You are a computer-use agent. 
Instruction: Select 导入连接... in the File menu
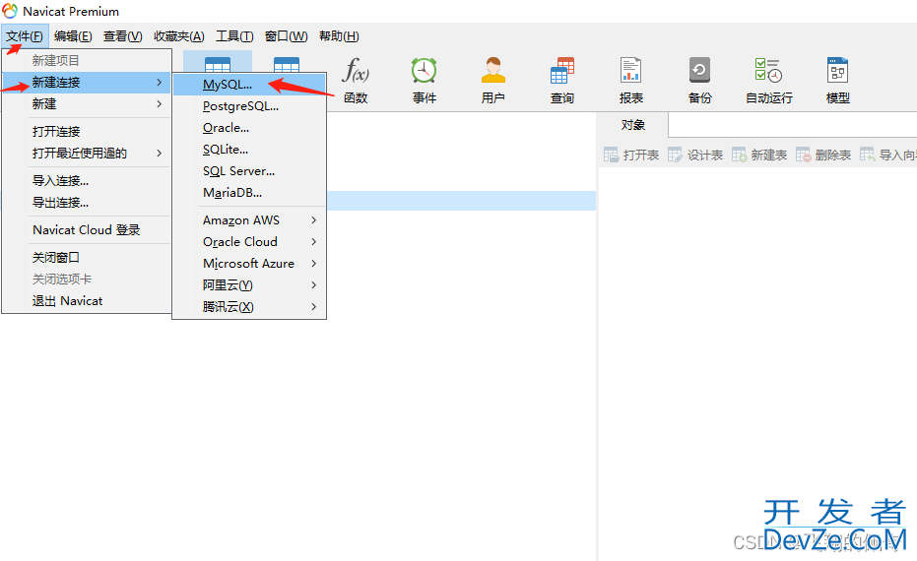click(x=60, y=181)
